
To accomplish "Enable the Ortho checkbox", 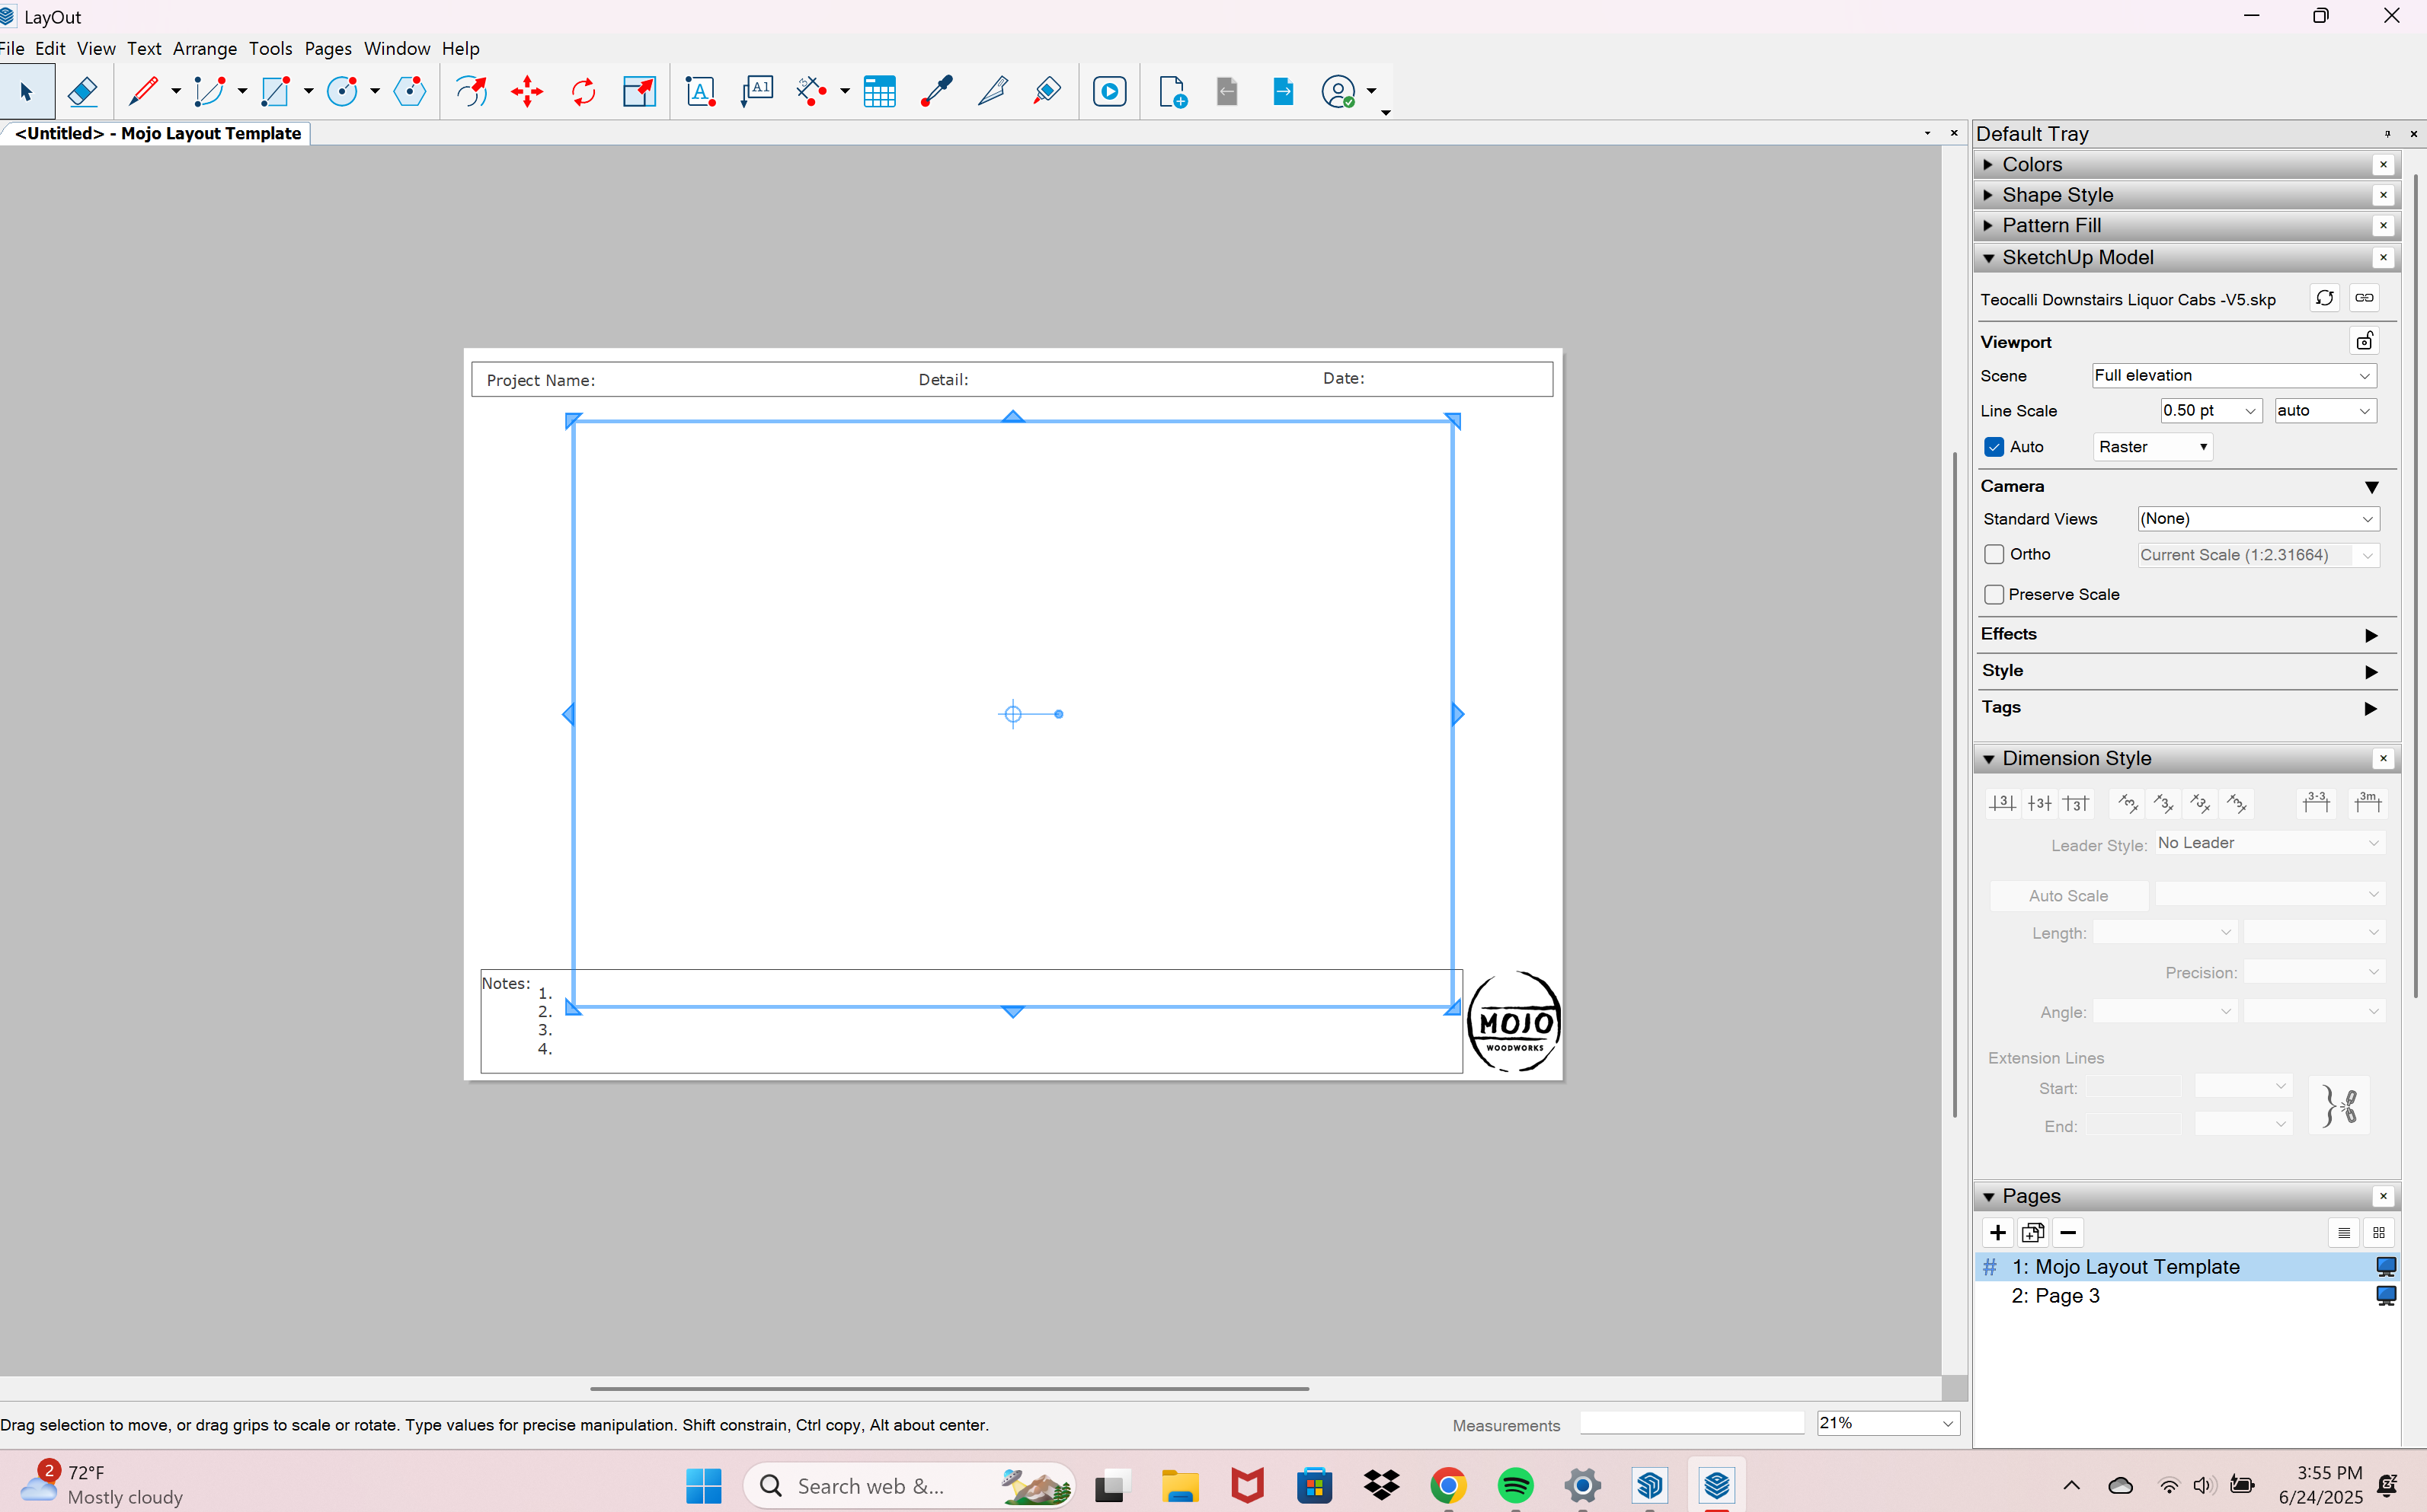I will click(1994, 554).
